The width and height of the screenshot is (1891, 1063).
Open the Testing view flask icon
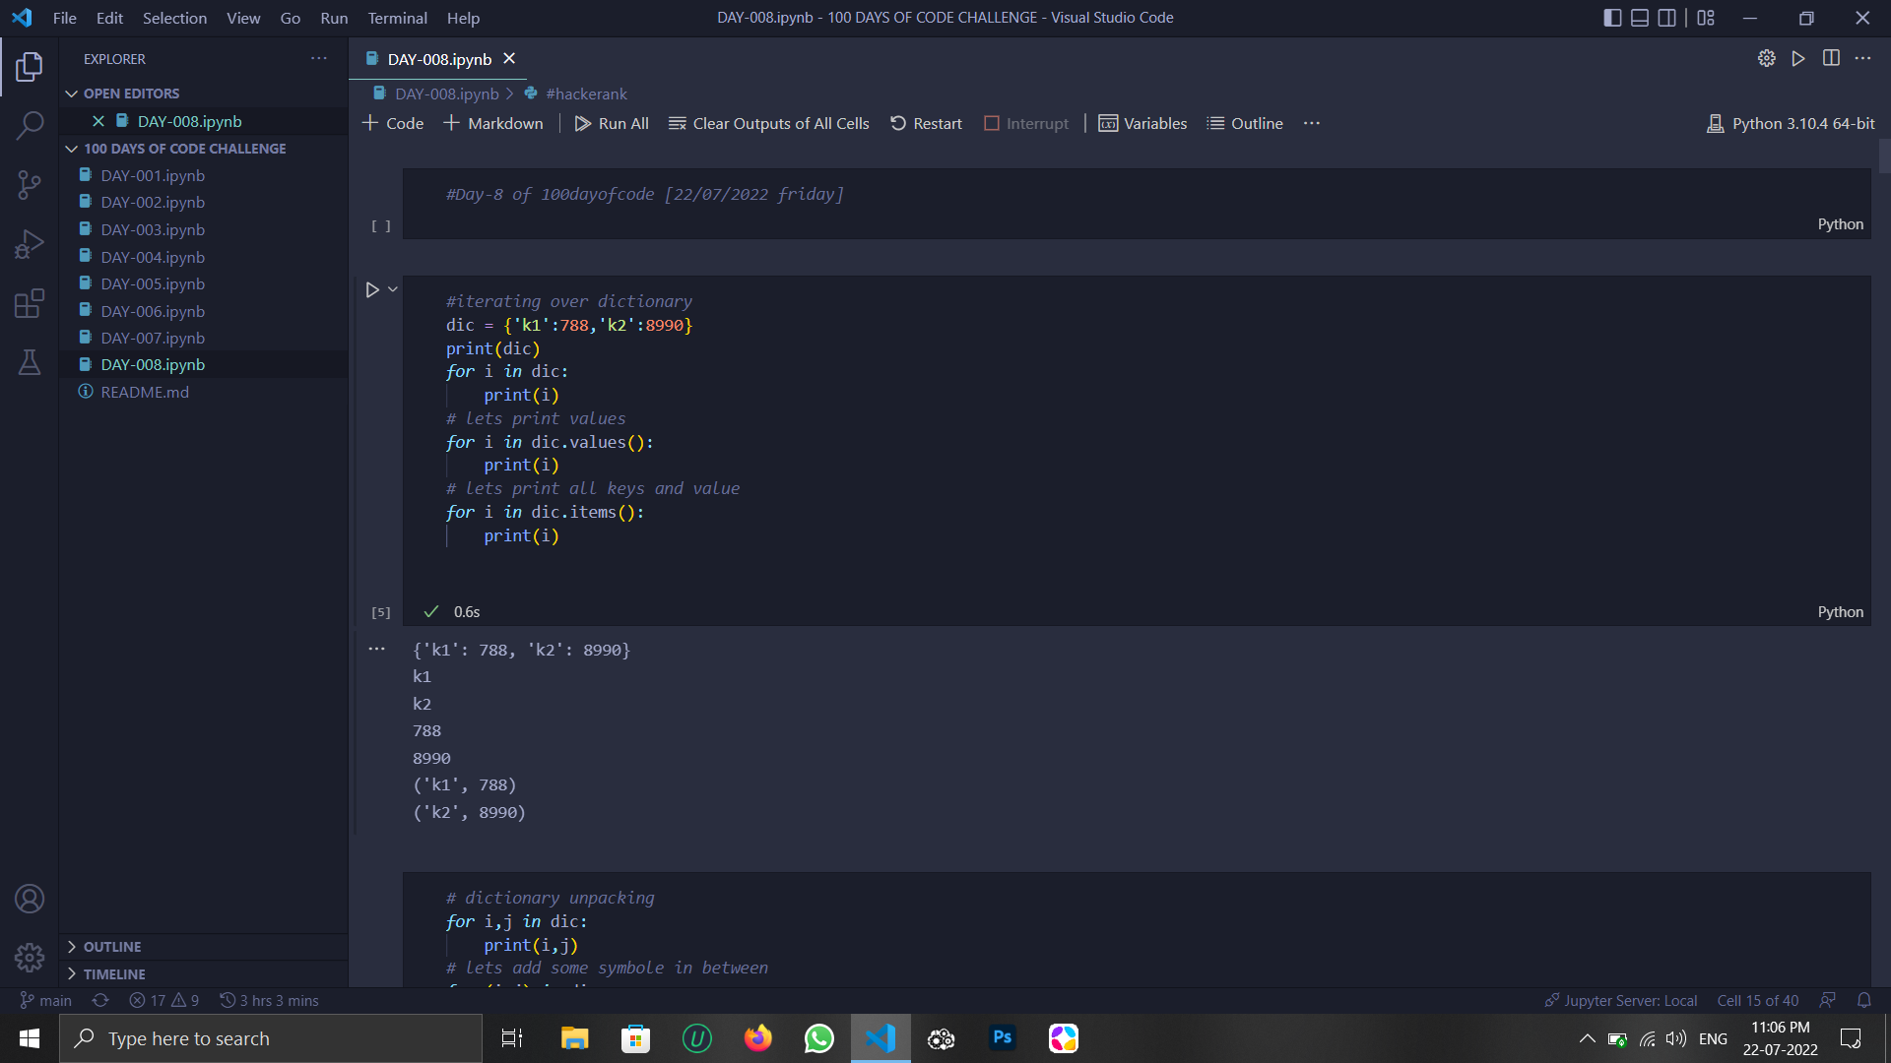coord(30,362)
